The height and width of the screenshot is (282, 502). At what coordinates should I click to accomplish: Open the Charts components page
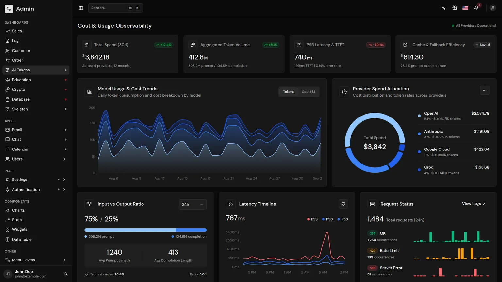point(36,210)
